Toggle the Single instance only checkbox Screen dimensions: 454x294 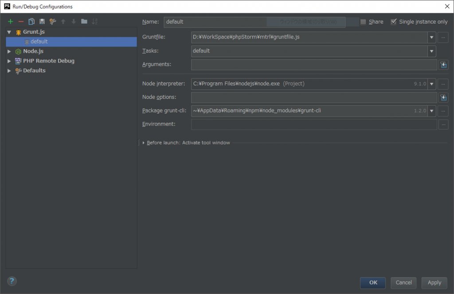point(394,22)
